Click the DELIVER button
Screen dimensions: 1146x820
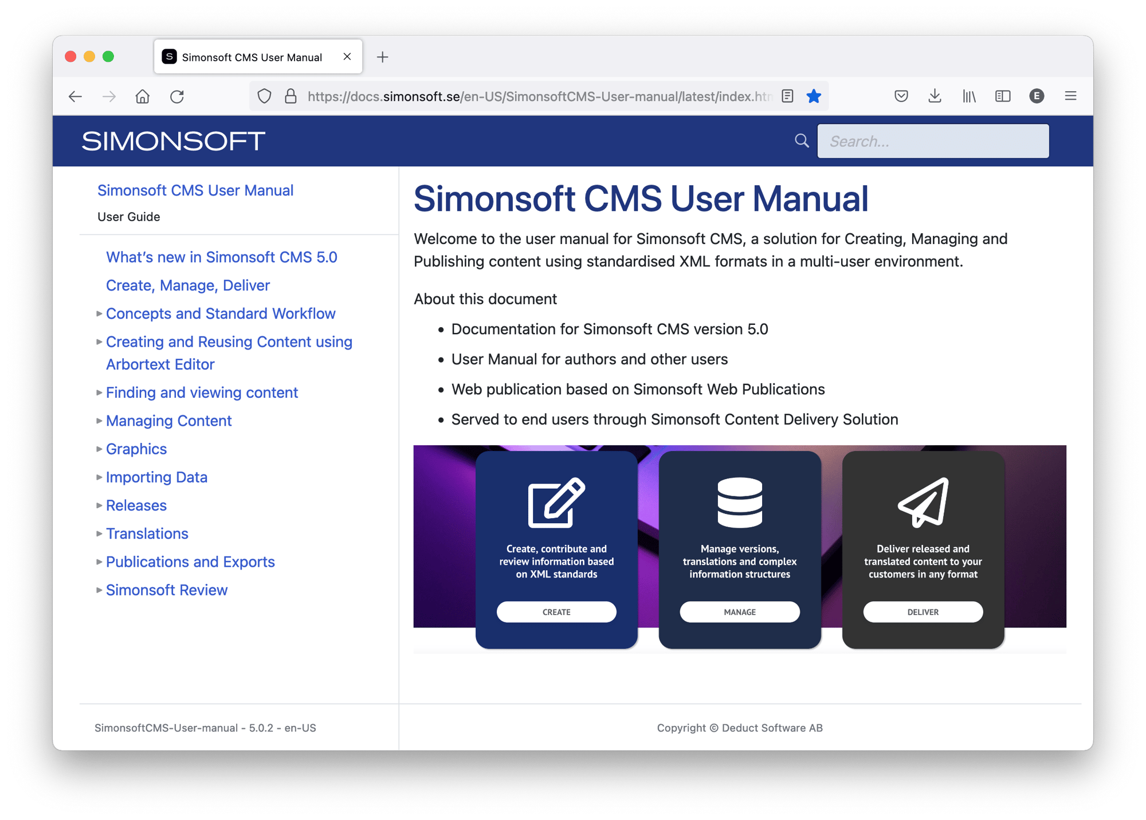(x=923, y=612)
